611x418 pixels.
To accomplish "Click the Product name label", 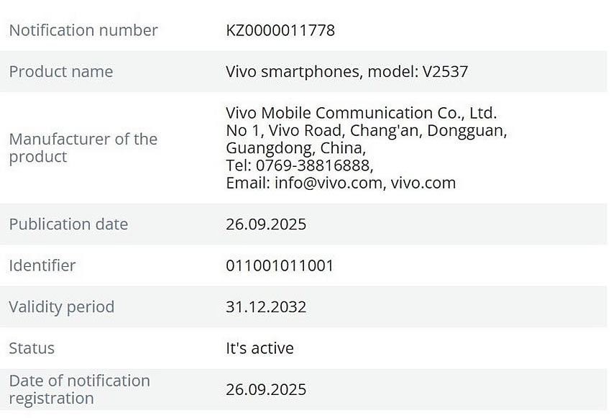I will coord(61,71).
